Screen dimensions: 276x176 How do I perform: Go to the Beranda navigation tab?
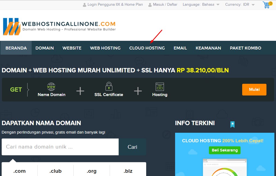pos(16,48)
